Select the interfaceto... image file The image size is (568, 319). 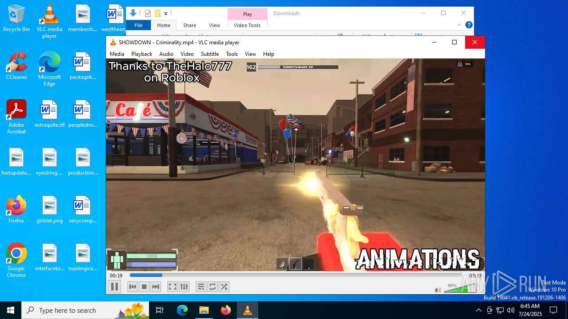(x=49, y=257)
